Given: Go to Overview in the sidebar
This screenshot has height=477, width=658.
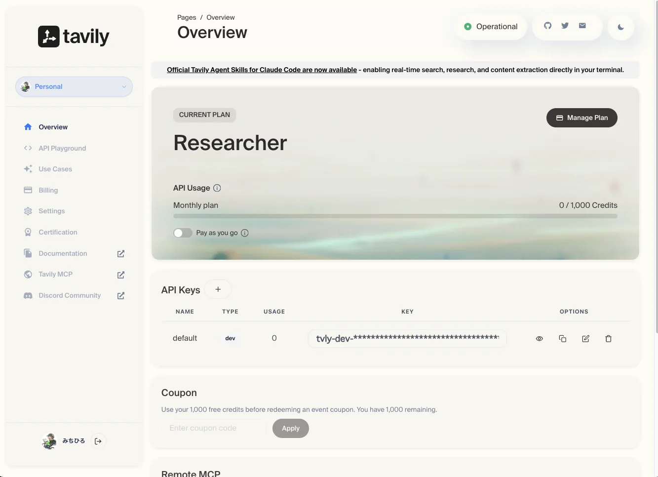Looking at the screenshot, I should coord(53,127).
